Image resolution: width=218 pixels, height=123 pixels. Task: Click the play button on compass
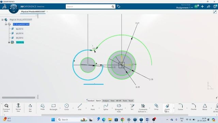pos(14,8)
